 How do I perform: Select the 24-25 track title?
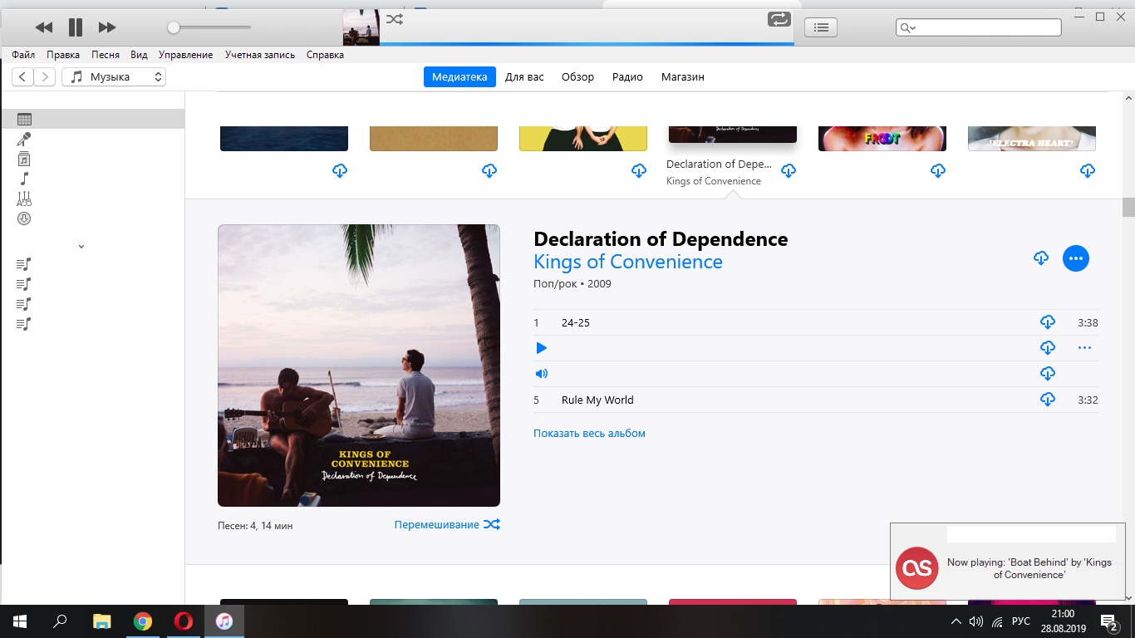click(x=576, y=323)
